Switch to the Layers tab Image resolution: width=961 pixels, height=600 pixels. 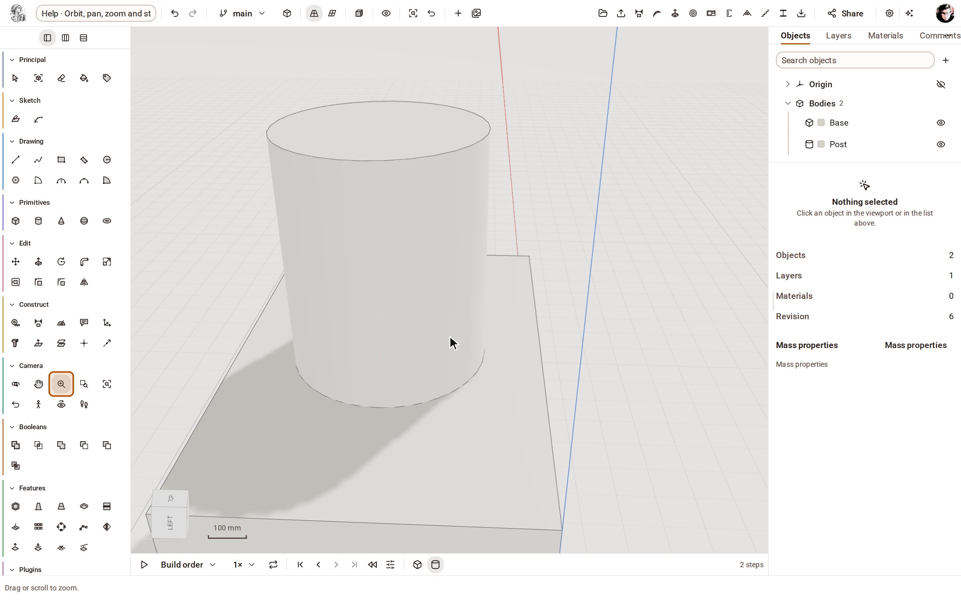click(x=838, y=36)
